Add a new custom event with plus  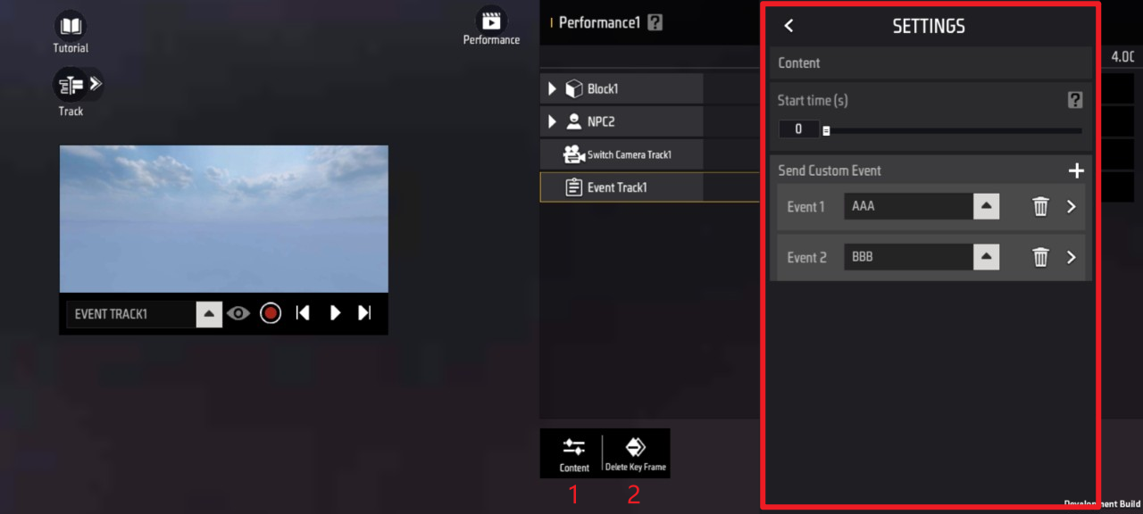[x=1076, y=170]
